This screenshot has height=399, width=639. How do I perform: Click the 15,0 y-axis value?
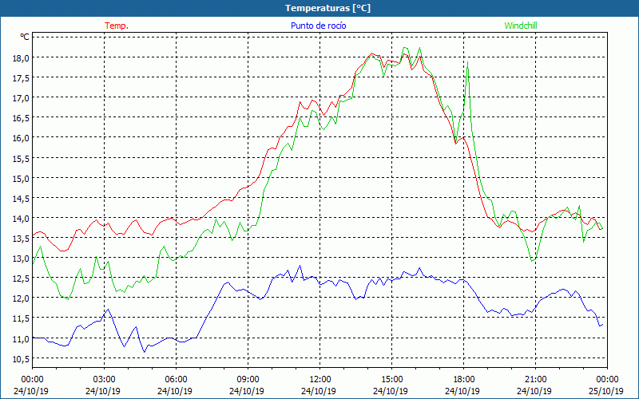(22, 178)
